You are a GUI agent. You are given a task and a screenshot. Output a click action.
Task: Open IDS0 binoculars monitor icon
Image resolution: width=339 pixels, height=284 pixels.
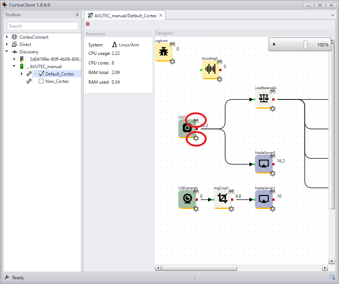pos(196,120)
